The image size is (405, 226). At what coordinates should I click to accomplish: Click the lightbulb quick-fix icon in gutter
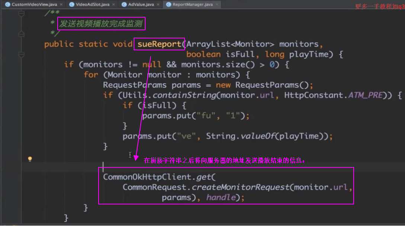(30, 159)
